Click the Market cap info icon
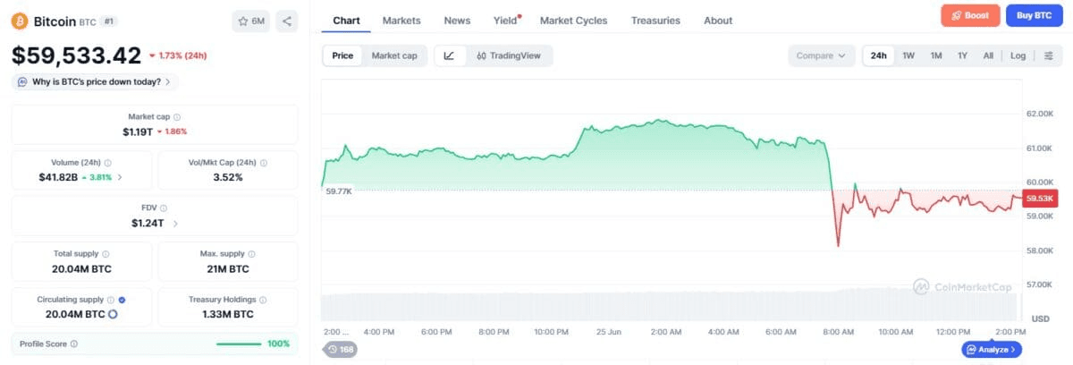The height and width of the screenshot is (365, 1073). point(177,117)
